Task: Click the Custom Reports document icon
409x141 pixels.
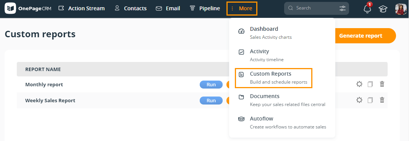Action: tap(241, 75)
